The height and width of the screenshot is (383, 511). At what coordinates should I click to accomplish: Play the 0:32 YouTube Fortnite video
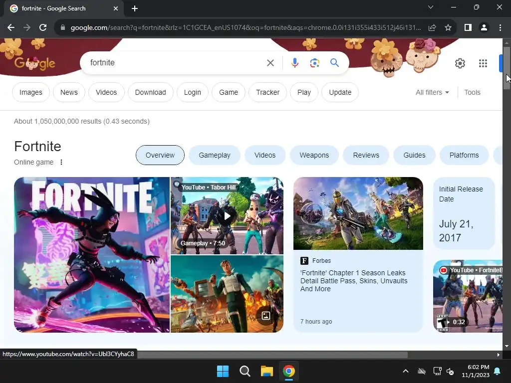(468, 296)
